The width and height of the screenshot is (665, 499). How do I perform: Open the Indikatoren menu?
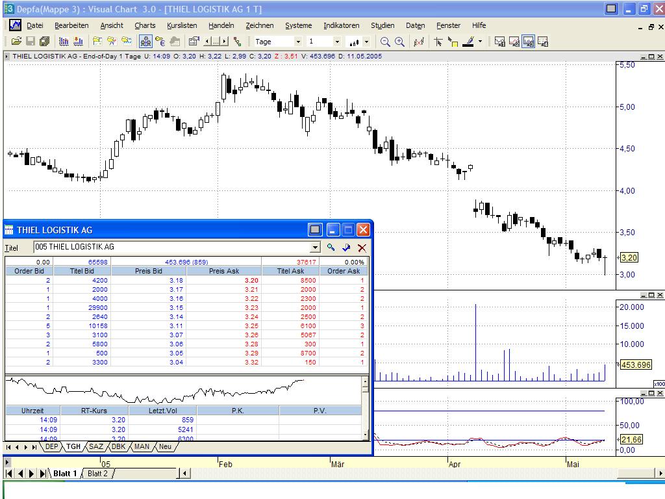click(x=341, y=25)
